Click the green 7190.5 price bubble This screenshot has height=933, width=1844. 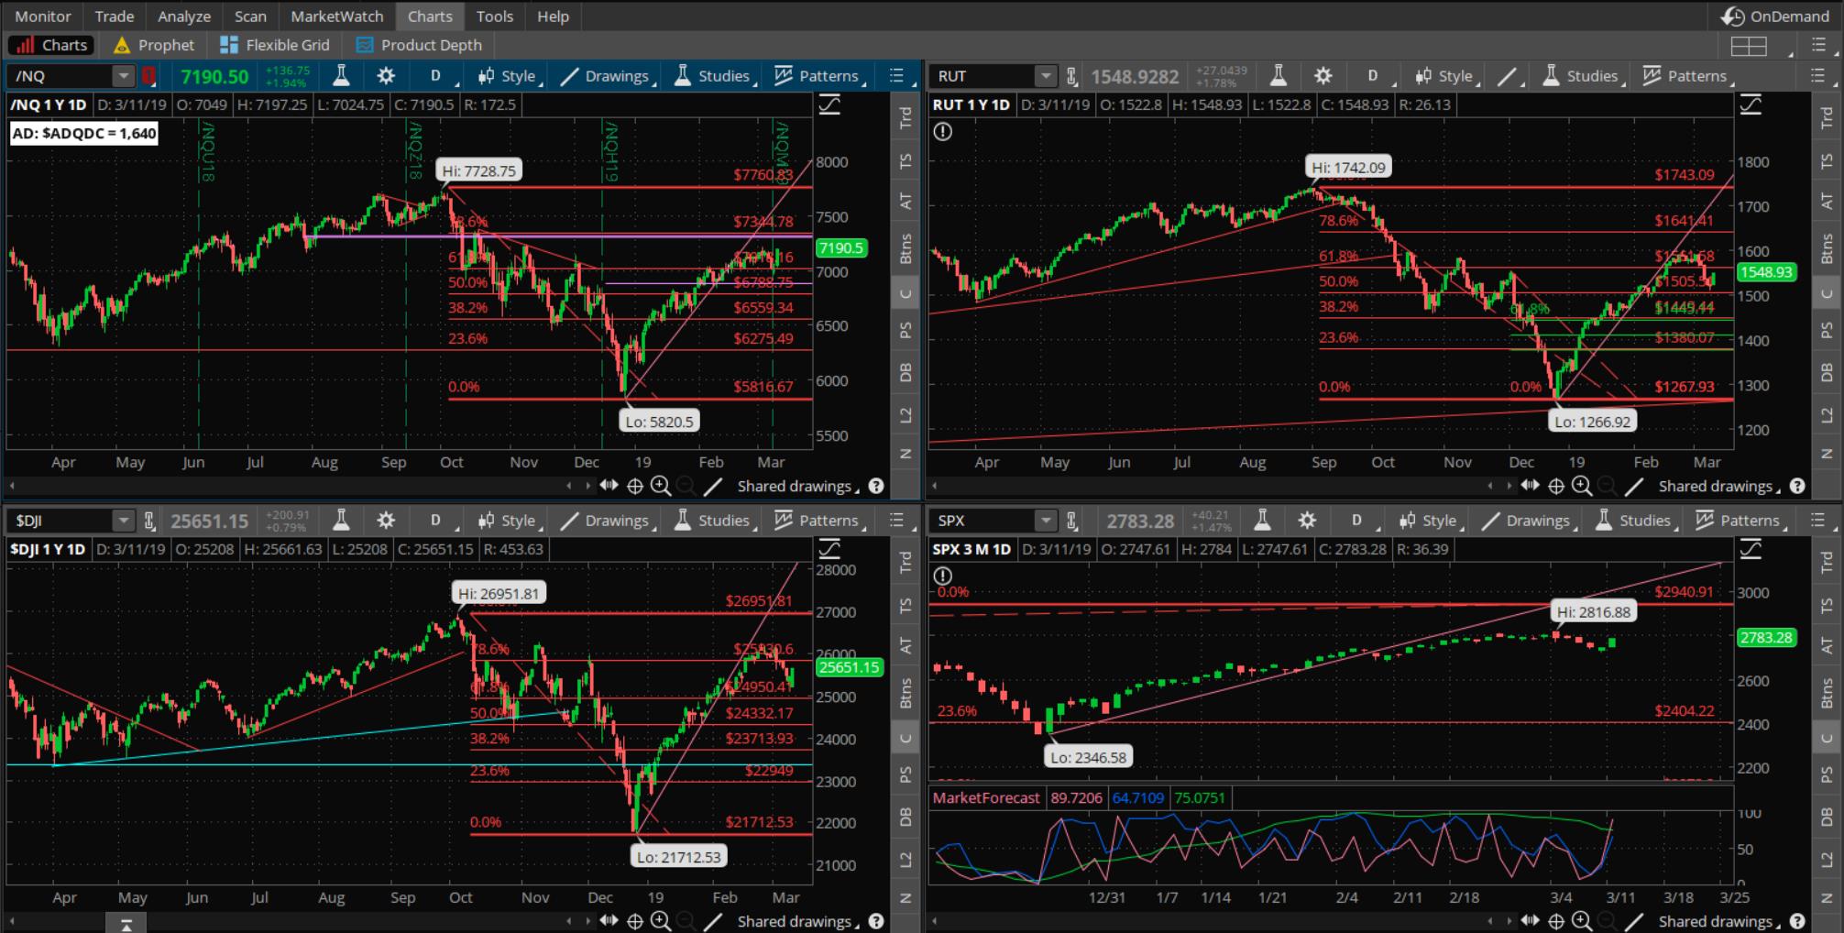[840, 247]
